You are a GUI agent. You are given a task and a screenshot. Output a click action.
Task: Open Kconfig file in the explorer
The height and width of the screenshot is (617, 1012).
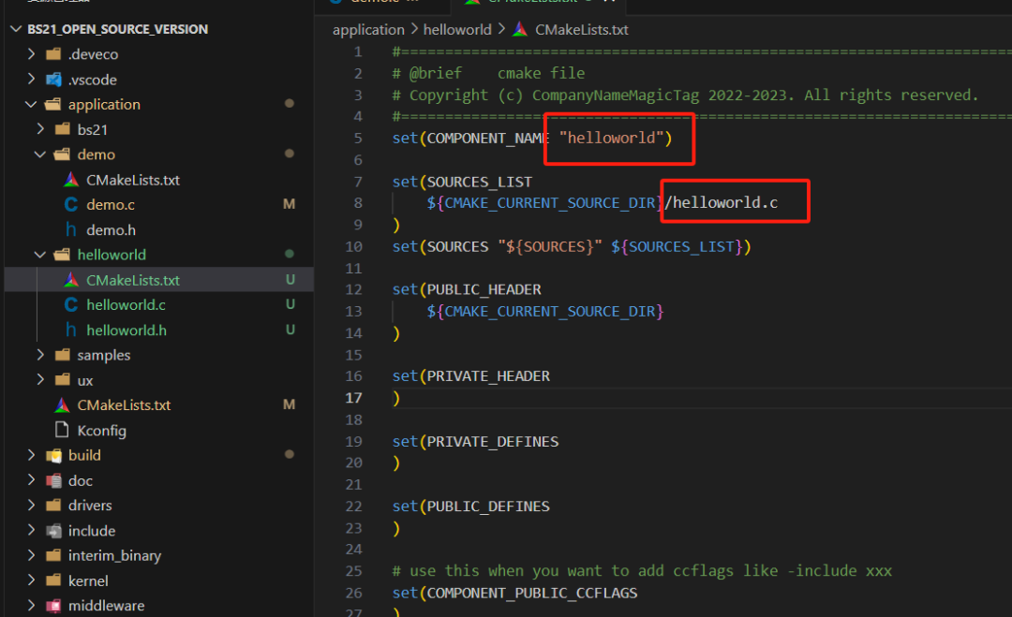click(102, 431)
